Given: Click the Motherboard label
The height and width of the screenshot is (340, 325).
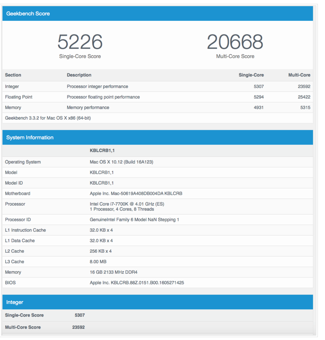Looking at the screenshot, I should (x=18, y=194).
